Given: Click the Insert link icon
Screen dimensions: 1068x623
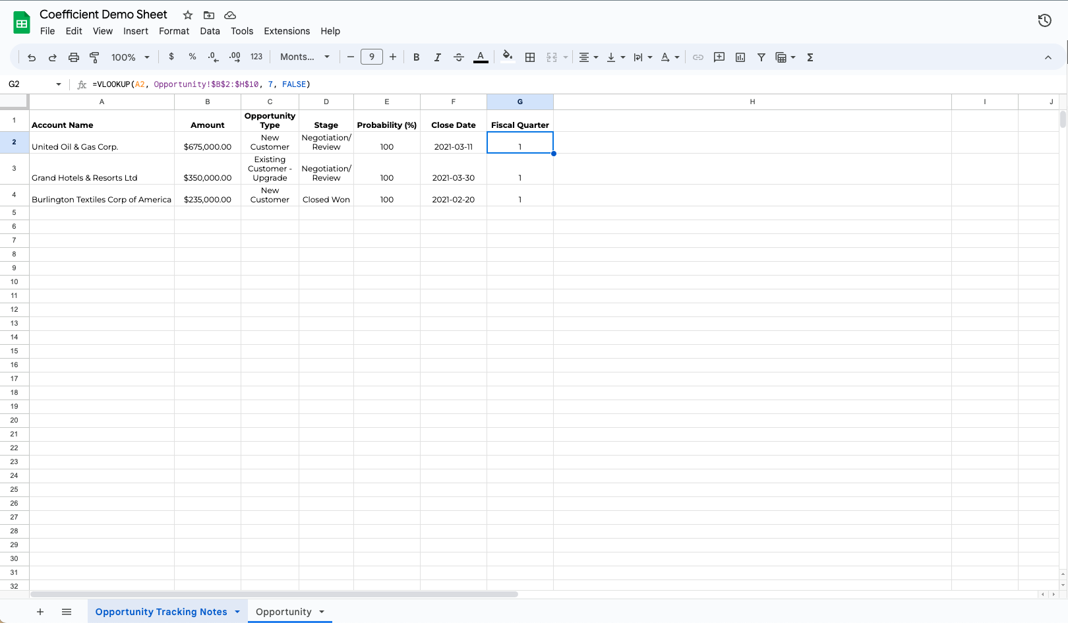Looking at the screenshot, I should (x=698, y=57).
